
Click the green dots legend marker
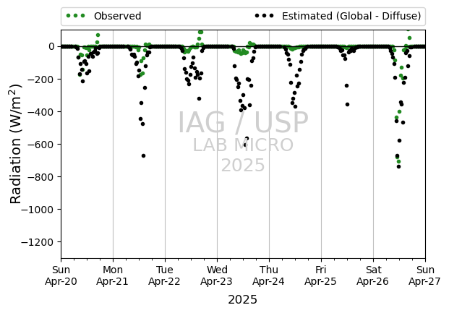pos(76,16)
